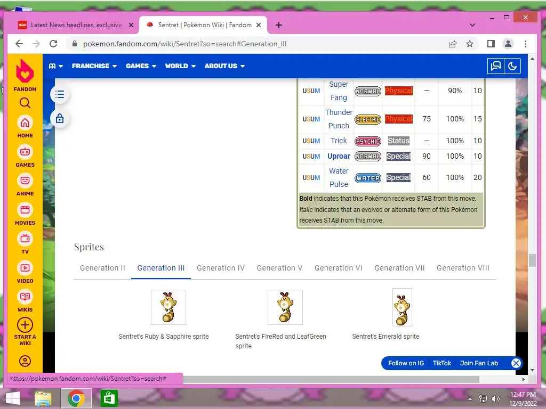Open the Chrome profile avatar
This screenshot has width=546, height=409.
point(508,44)
